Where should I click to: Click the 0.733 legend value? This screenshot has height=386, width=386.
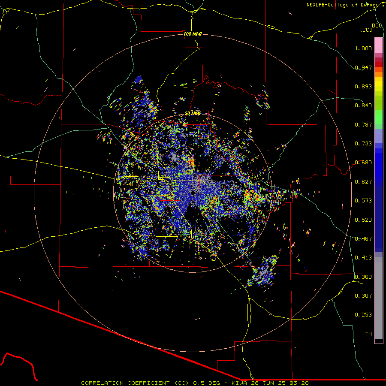pyautogui.click(x=363, y=144)
